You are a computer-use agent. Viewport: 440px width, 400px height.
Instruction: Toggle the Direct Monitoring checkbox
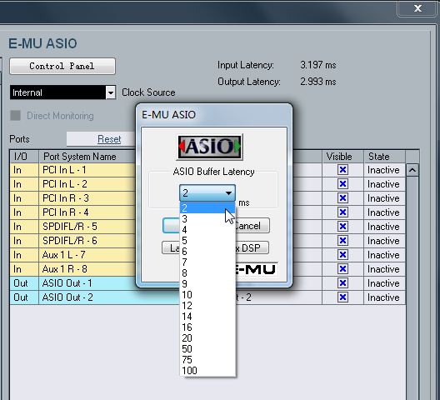16,115
